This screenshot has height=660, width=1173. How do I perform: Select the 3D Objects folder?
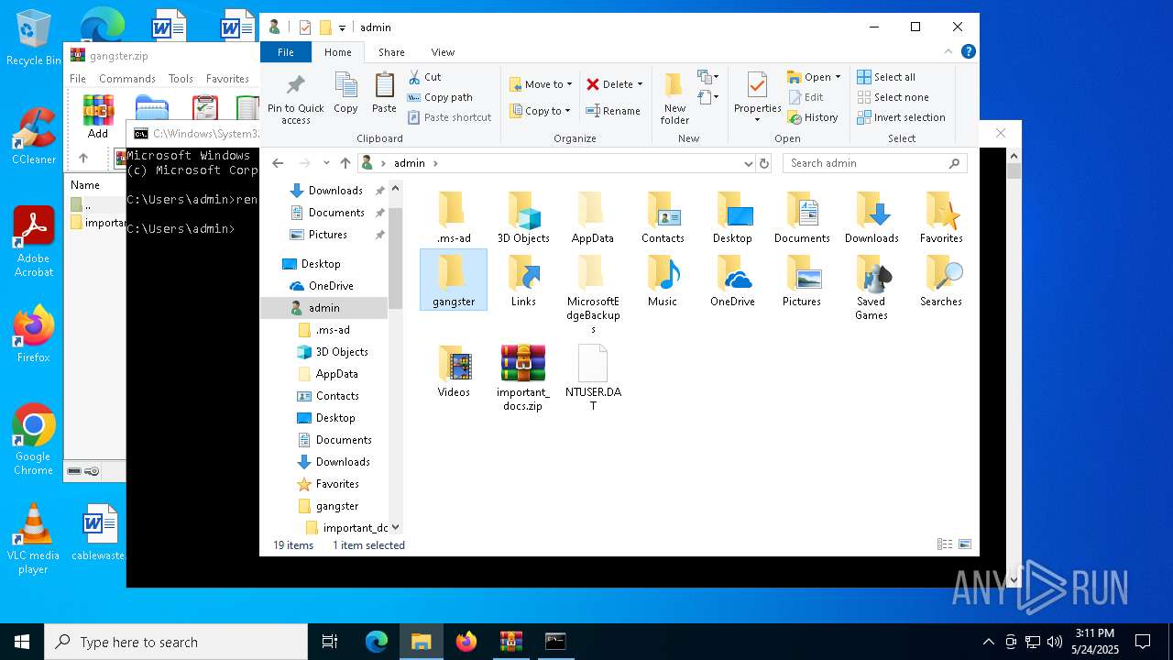point(523,217)
